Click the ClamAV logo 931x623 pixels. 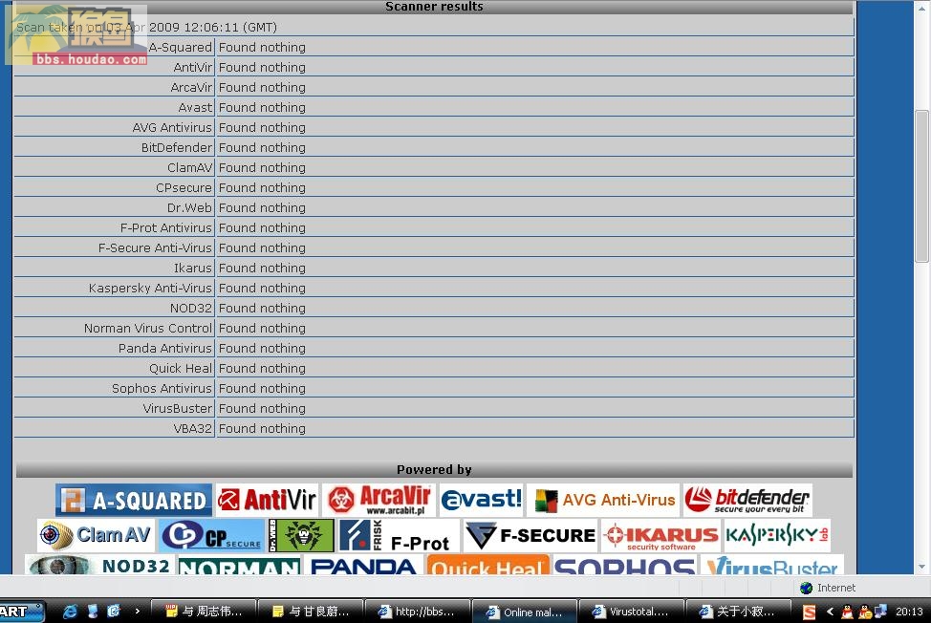pos(96,535)
